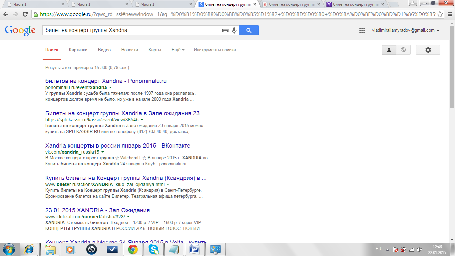Expand arrow next to ponominalu.ru/event/xandria
This screenshot has width=455, height=256.
coord(110,87)
